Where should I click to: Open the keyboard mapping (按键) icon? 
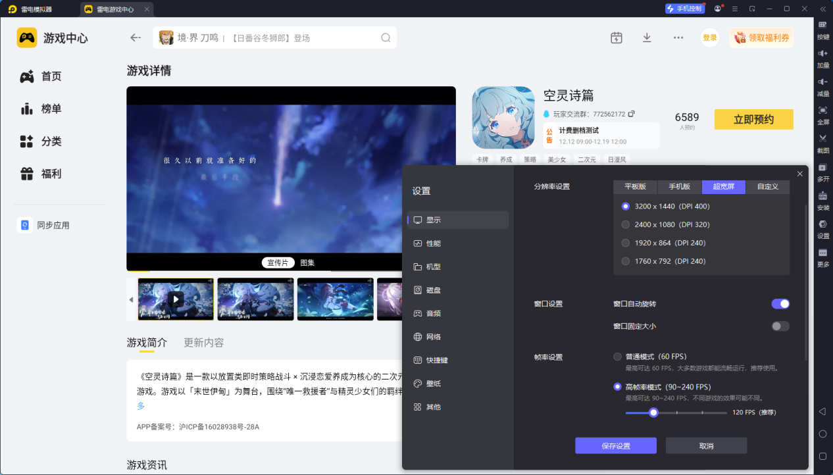pyautogui.click(x=822, y=25)
